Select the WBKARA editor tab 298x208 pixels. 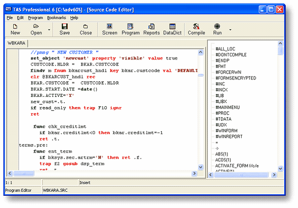(x=16, y=43)
